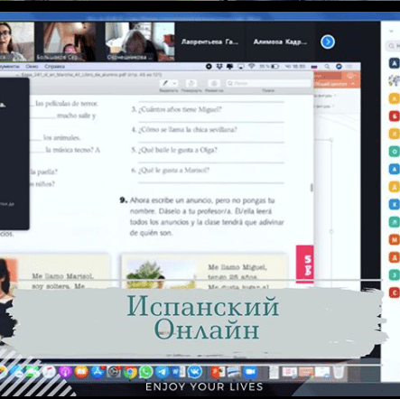
Task: Toggle the Markup toolbar button in Preview
Action: [x=214, y=83]
